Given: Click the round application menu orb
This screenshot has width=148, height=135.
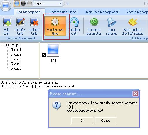Looking at the screenshot, I should coord(6,6).
